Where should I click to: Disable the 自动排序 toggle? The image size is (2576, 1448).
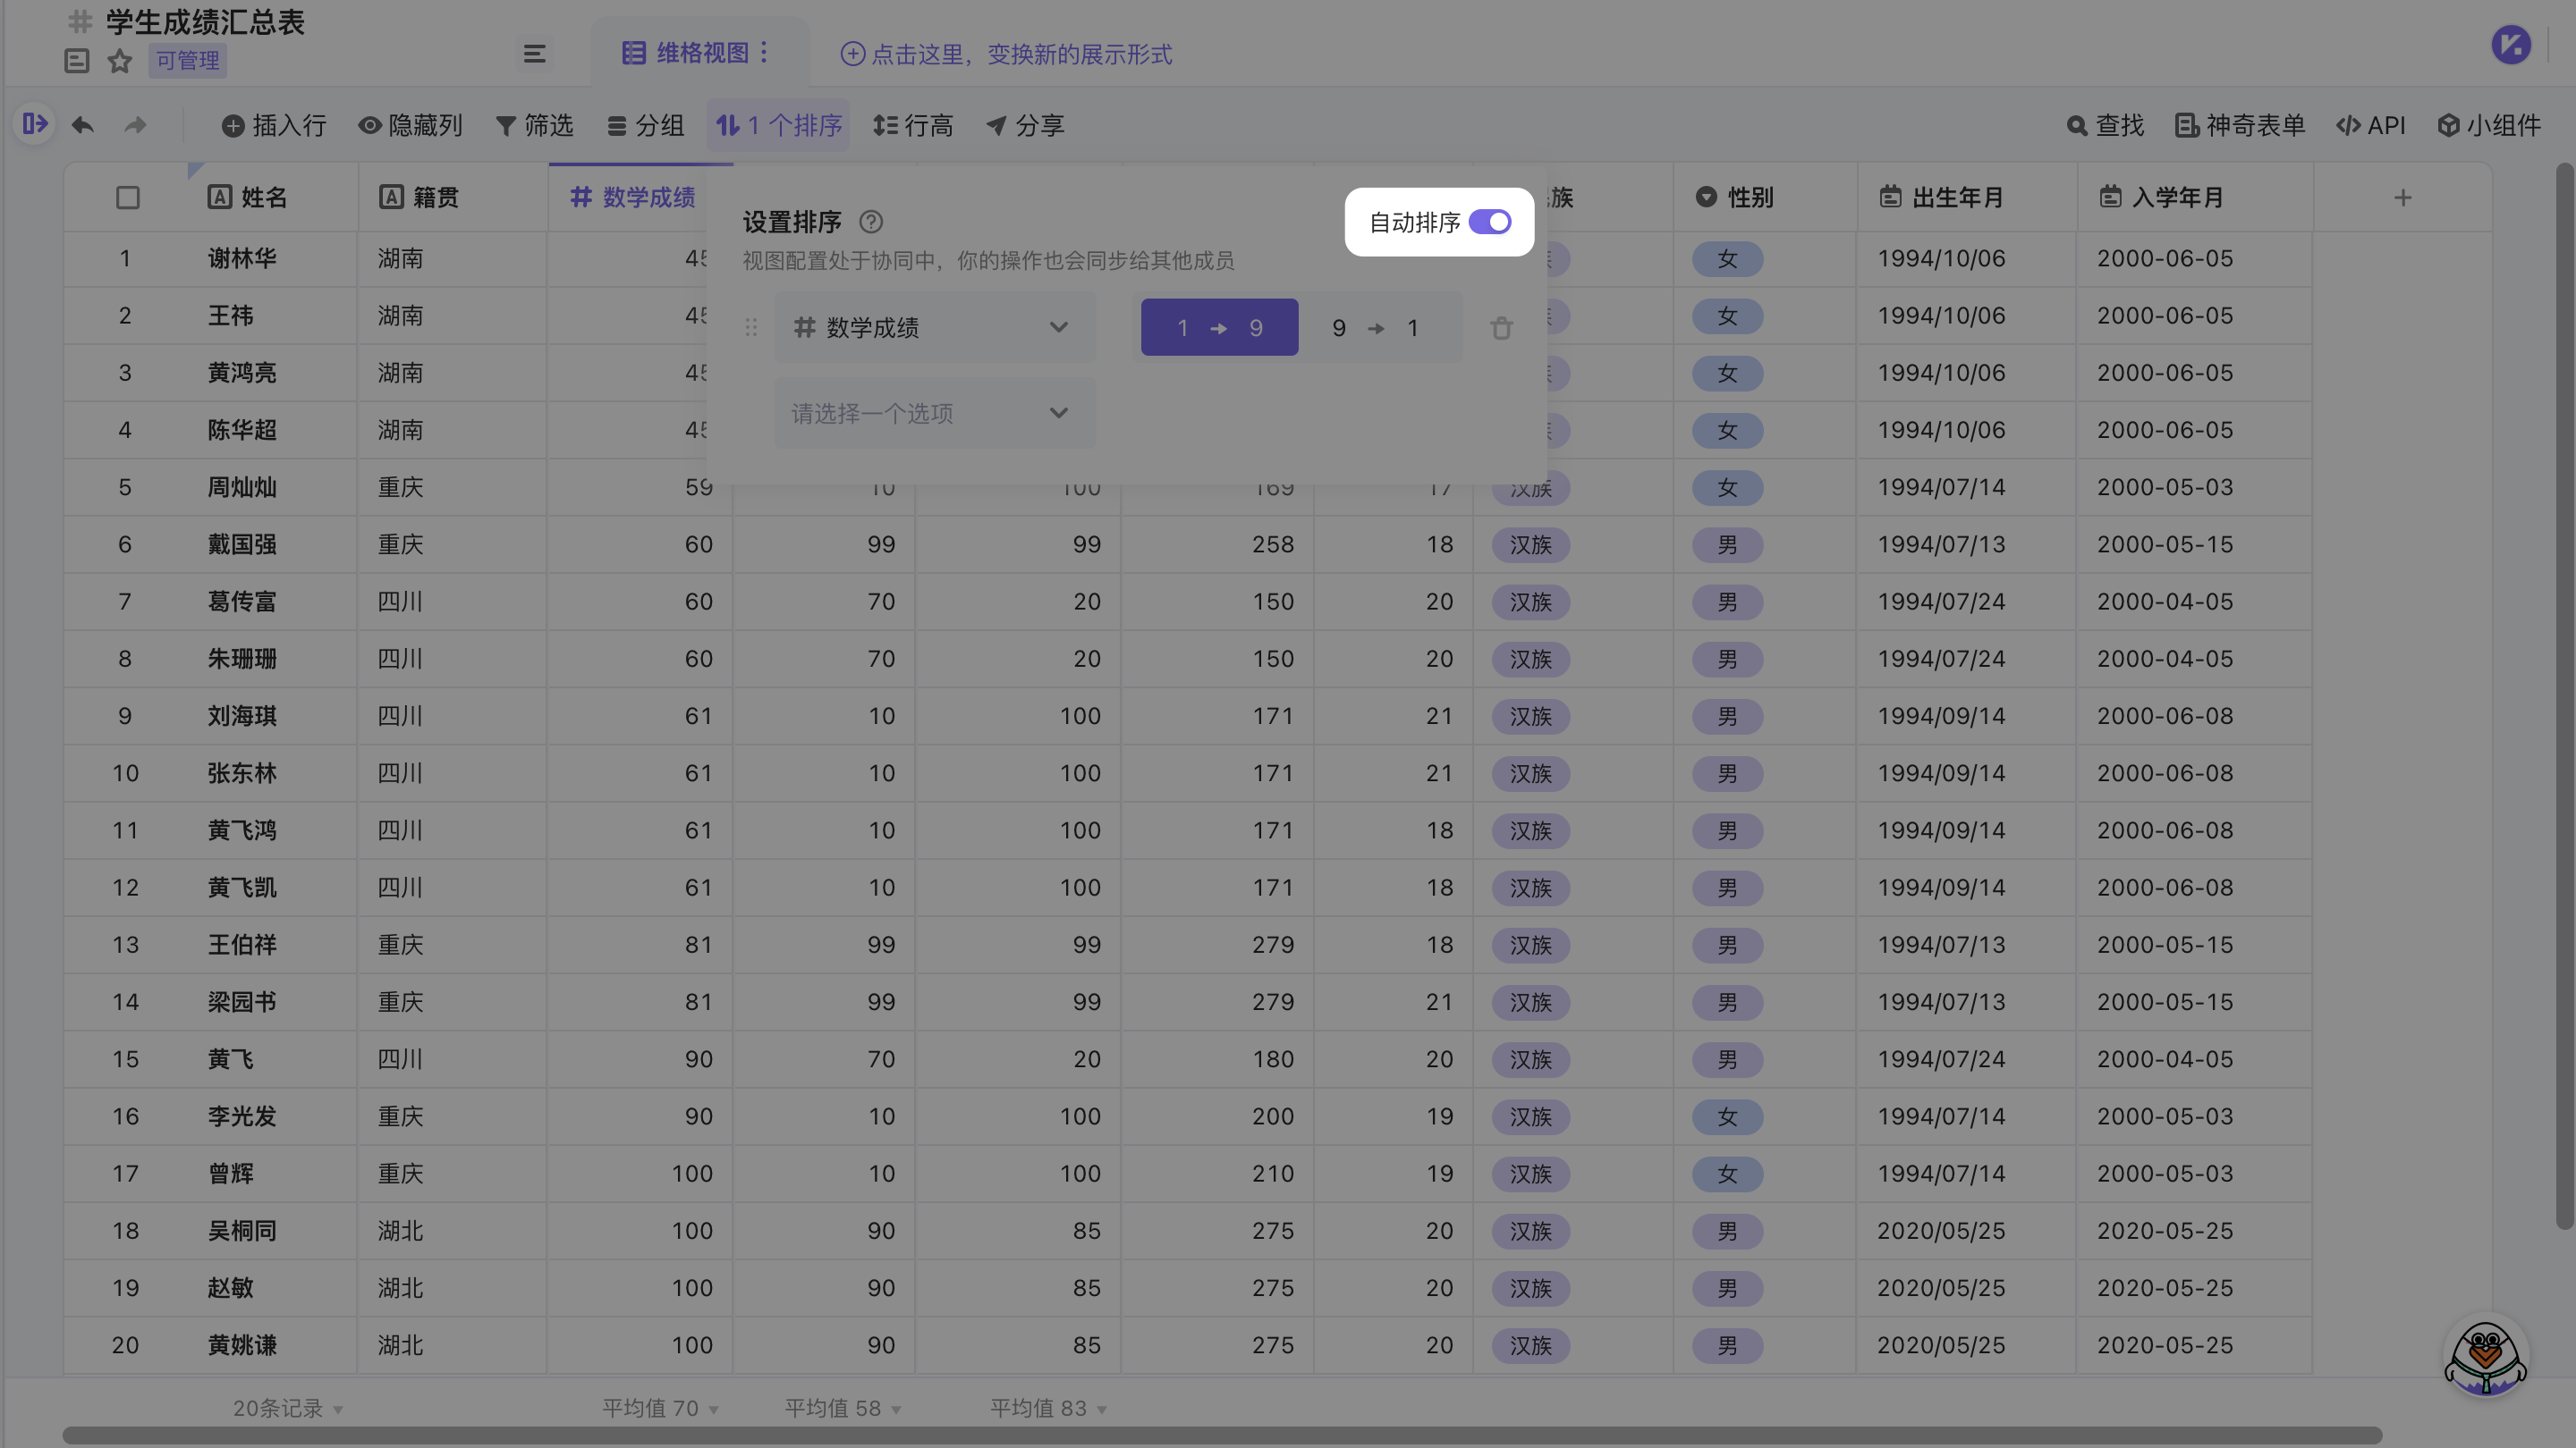1492,222
